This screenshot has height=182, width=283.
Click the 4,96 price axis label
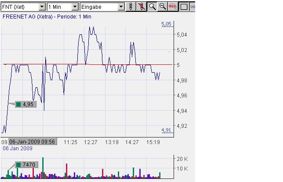(x=182, y=95)
